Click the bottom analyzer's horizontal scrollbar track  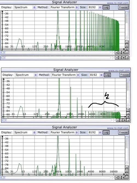point(58,178)
